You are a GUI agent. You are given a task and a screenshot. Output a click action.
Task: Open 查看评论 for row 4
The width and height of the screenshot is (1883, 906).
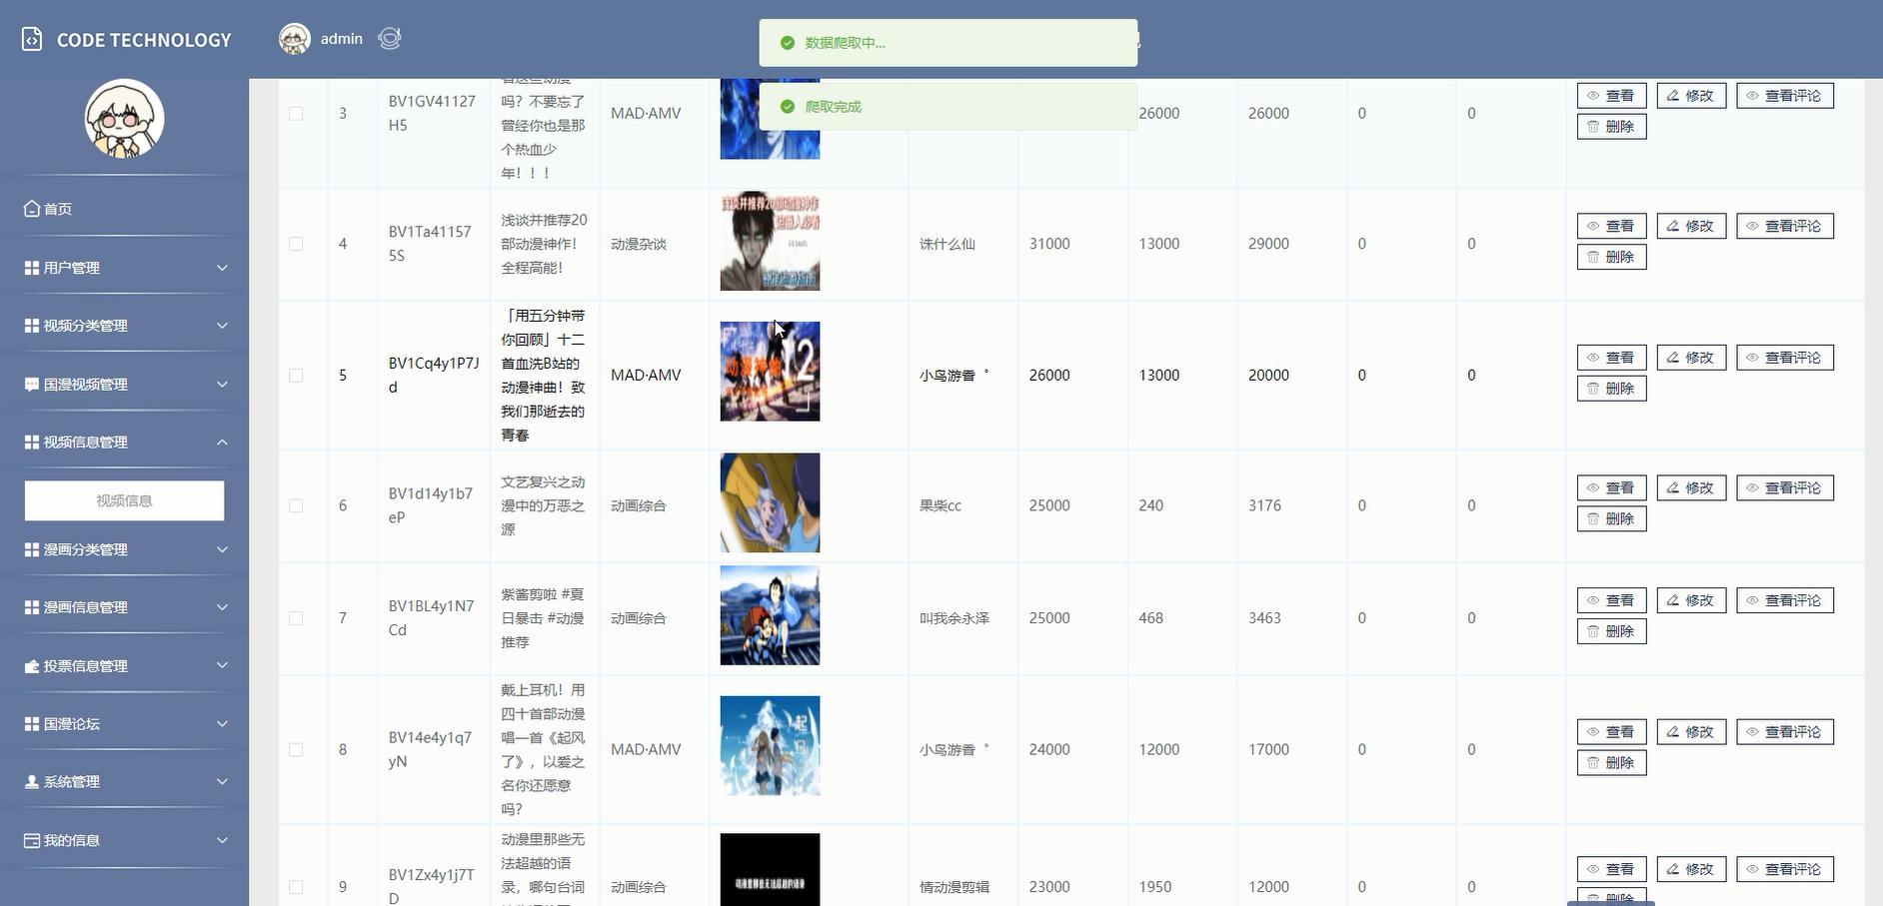[x=1785, y=226]
